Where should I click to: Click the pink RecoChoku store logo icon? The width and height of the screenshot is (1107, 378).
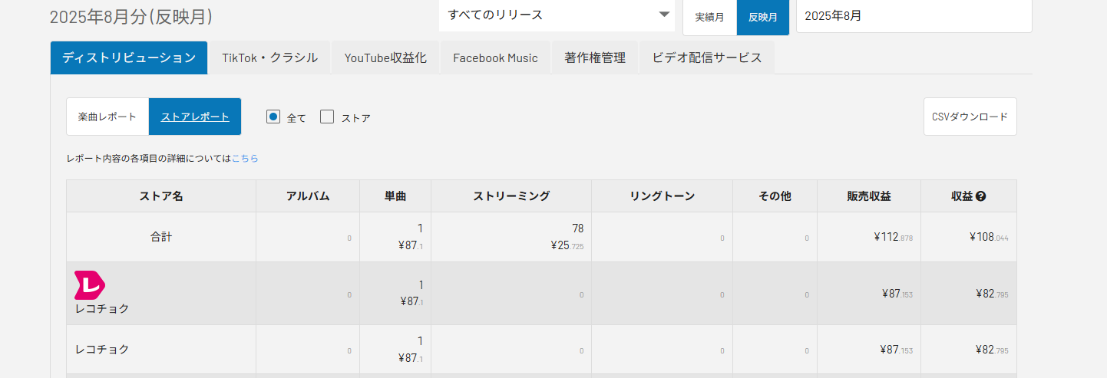pyautogui.click(x=89, y=285)
